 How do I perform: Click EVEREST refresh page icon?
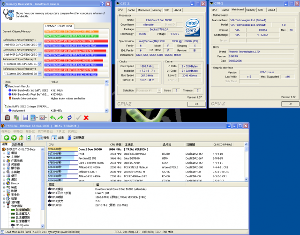point(29,137)
